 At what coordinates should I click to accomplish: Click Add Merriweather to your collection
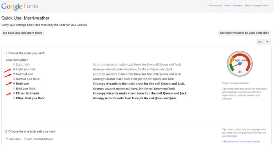pyautogui.click(x=245, y=33)
